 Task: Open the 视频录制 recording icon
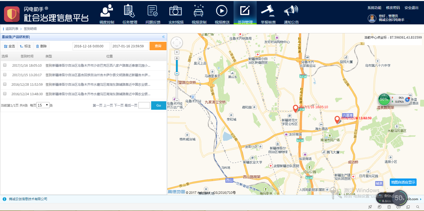click(199, 12)
